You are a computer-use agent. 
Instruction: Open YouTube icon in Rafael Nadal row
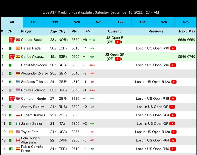[173, 48]
